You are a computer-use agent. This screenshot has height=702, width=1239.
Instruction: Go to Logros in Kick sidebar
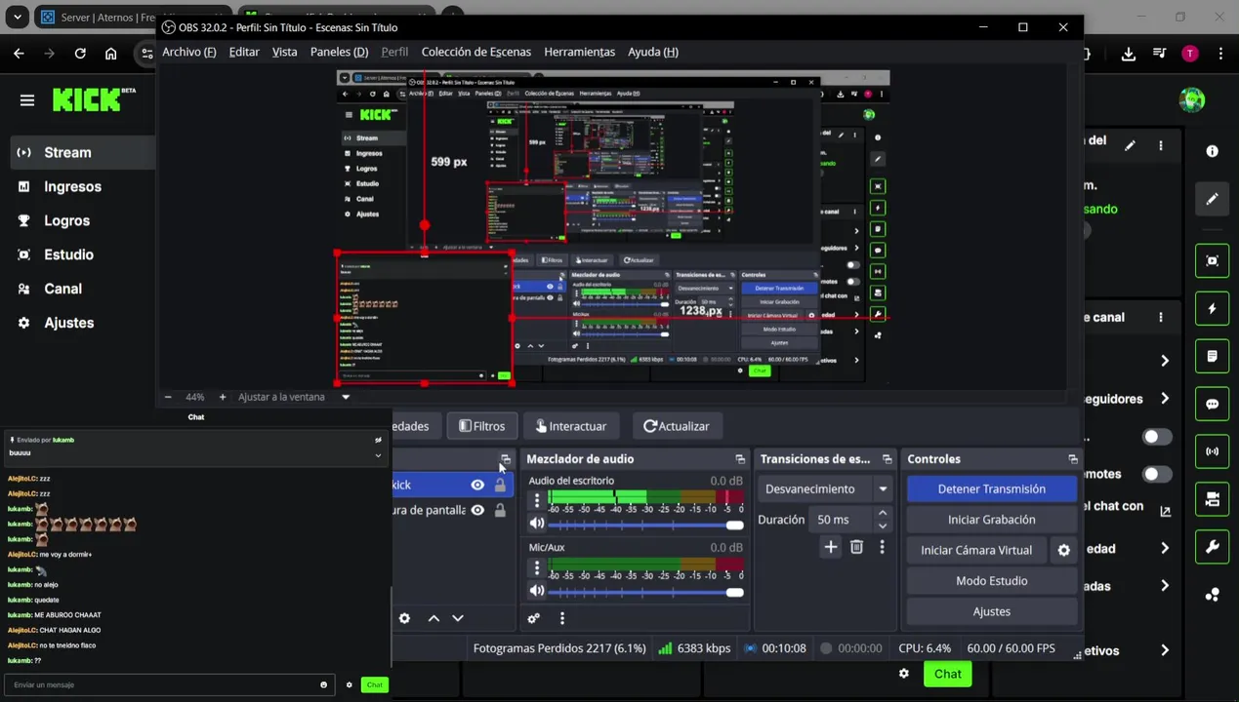click(x=66, y=220)
